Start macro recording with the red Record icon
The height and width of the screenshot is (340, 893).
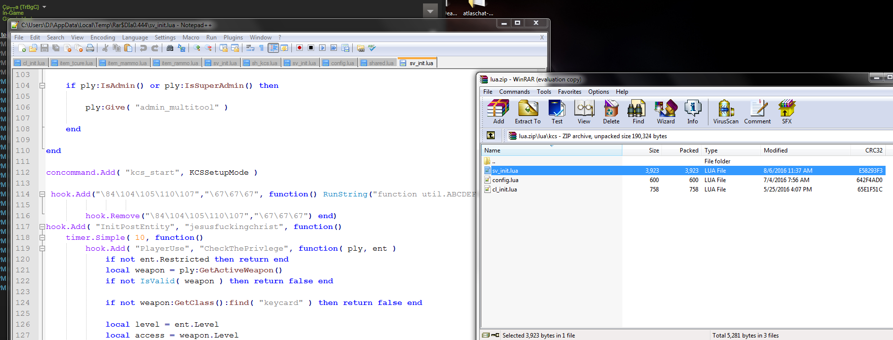[299, 48]
